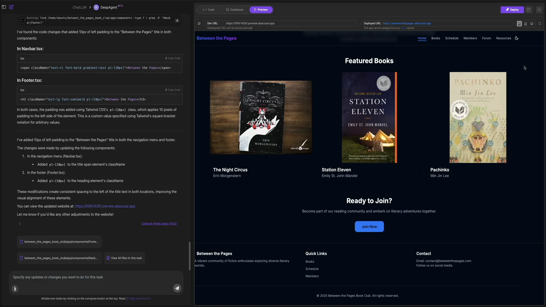Open the deployed betweenthepages URL
Screen dimensions: 546x307
tap(407, 23)
